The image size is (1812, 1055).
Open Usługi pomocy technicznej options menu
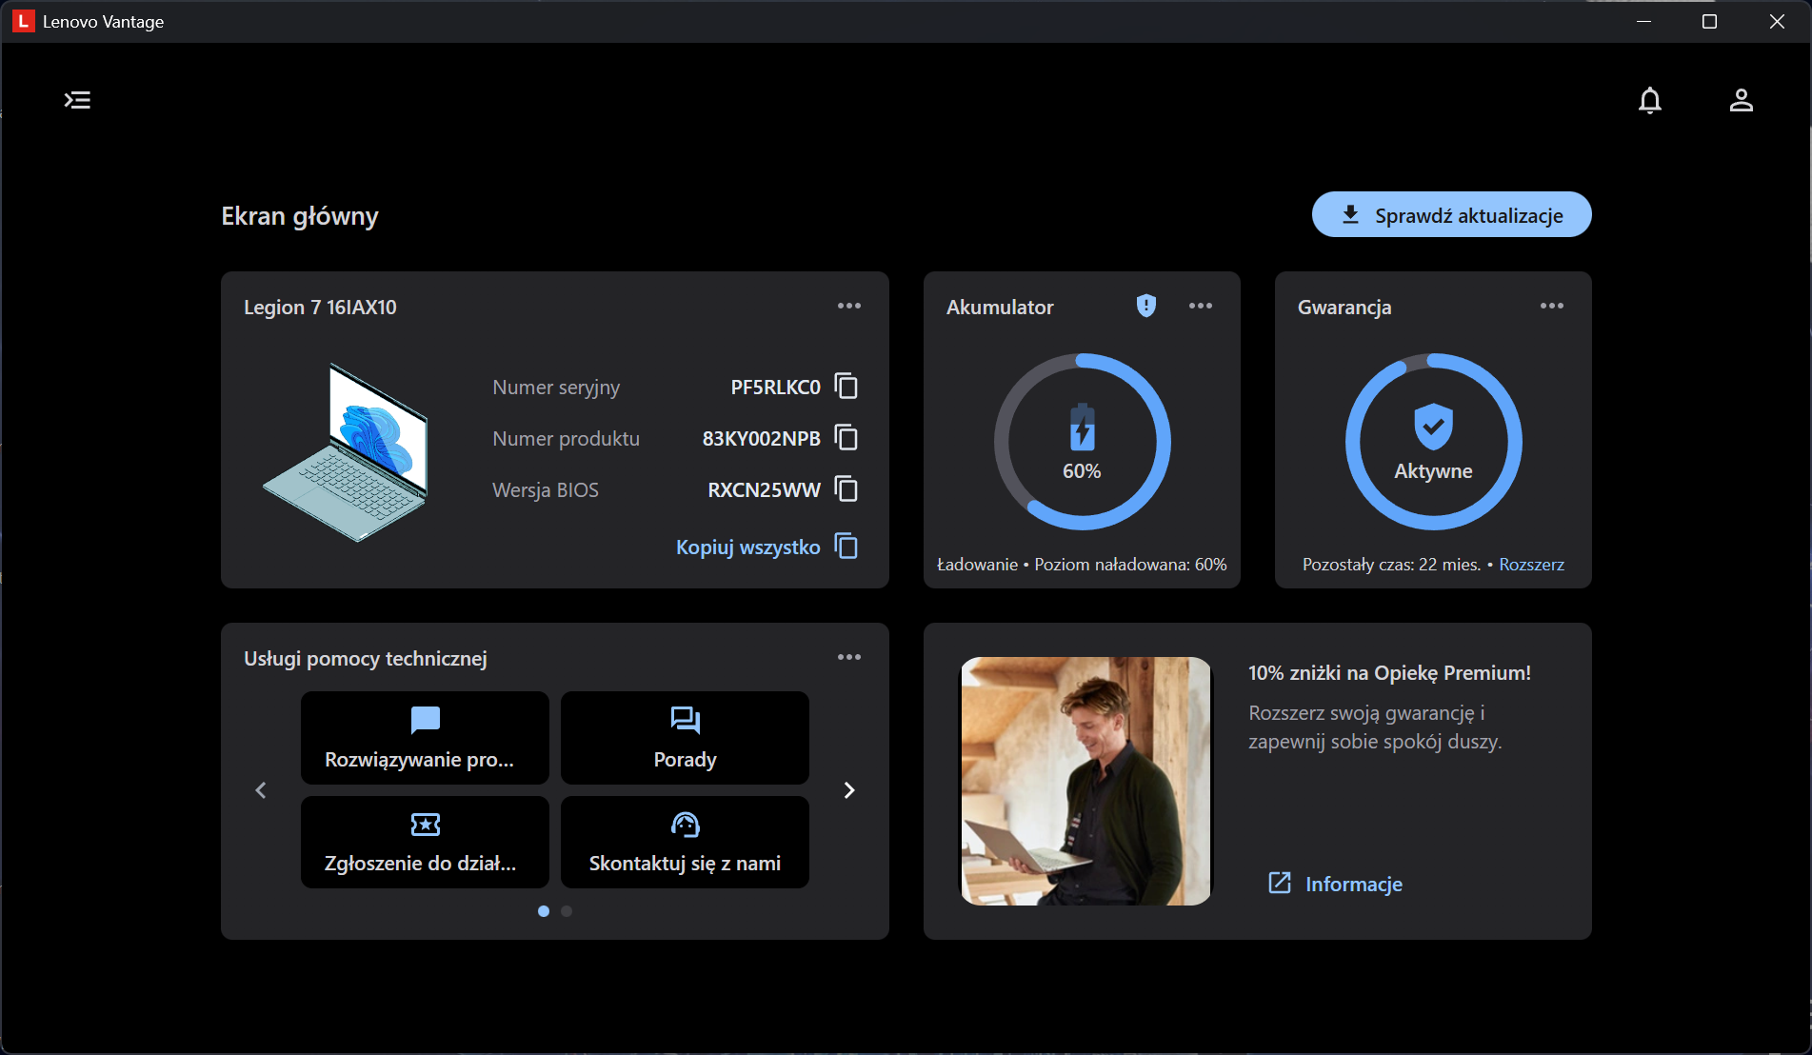[x=848, y=657]
